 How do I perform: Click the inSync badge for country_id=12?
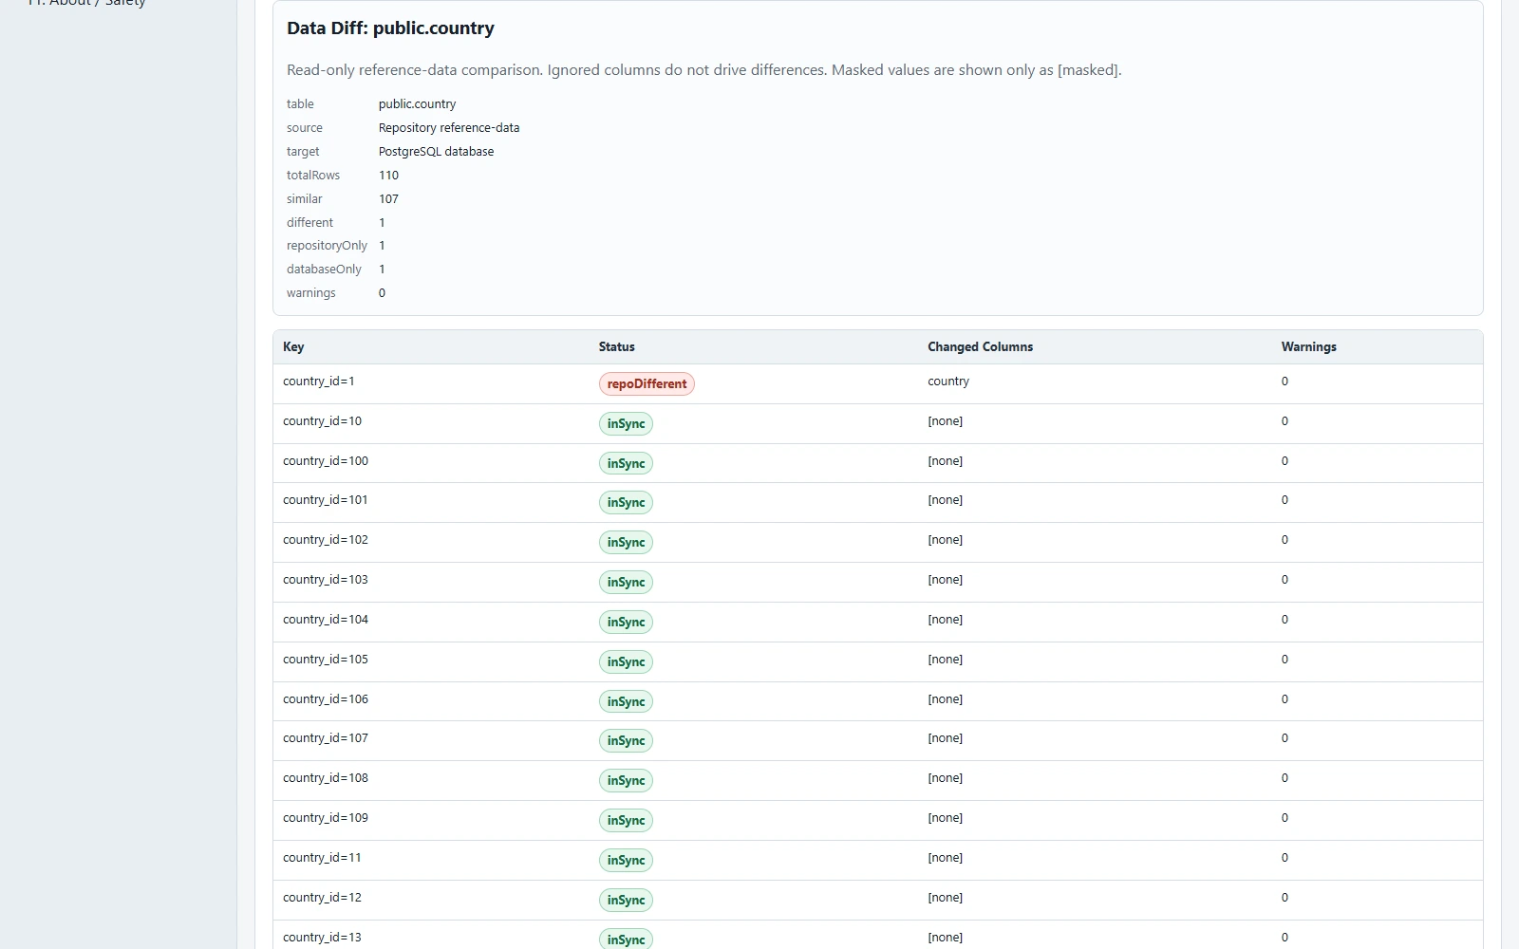[x=626, y=901]
